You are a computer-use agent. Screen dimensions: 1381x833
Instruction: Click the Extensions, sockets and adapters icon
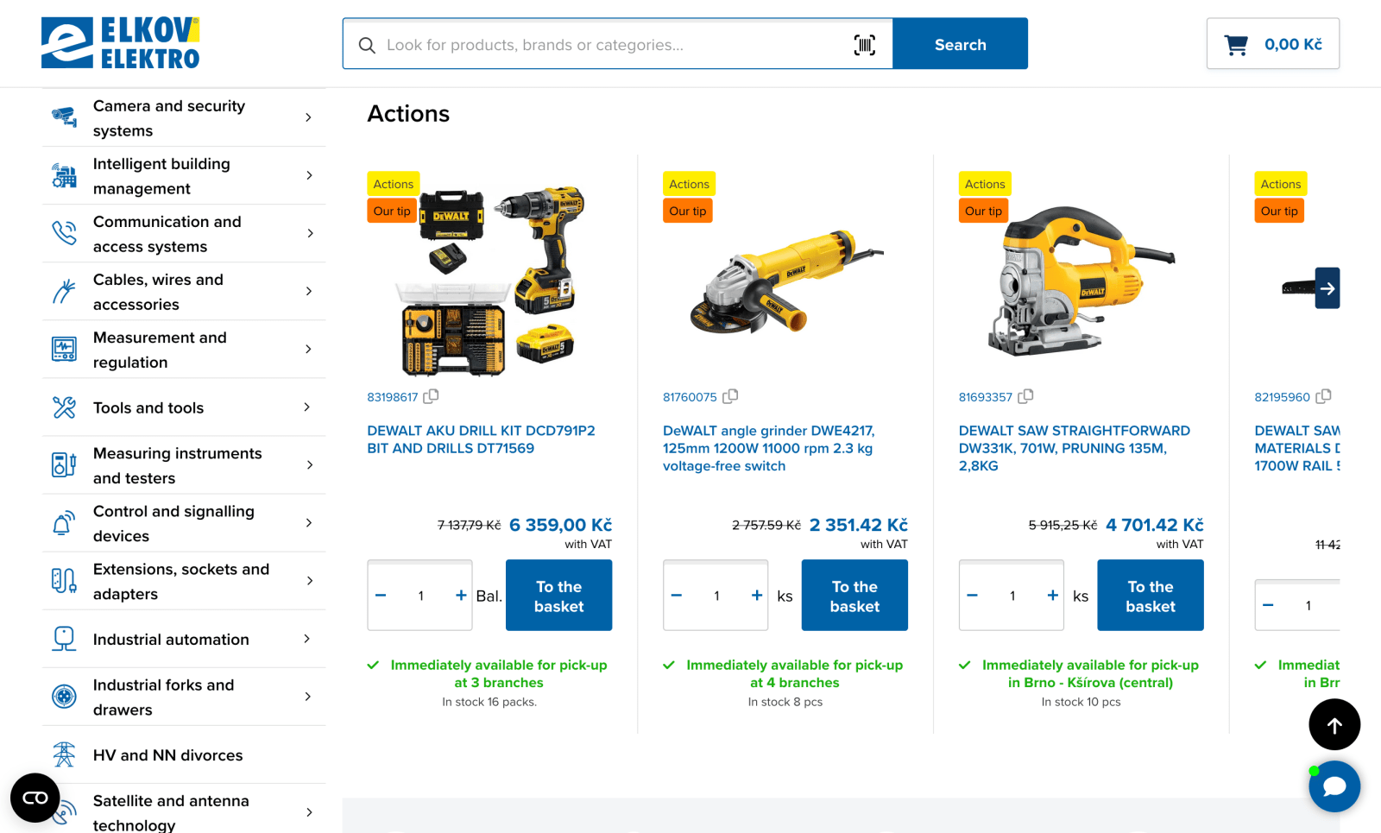coord(64,581)
